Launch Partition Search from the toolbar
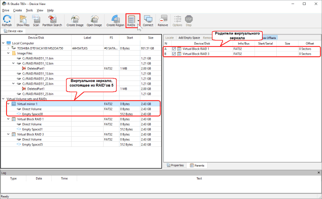Viewport: 322px width, 199px height. point(52,19)
